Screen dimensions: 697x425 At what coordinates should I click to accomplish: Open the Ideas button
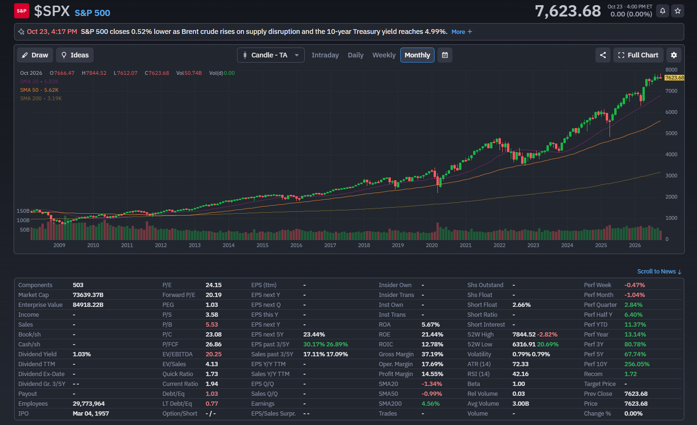75,55
